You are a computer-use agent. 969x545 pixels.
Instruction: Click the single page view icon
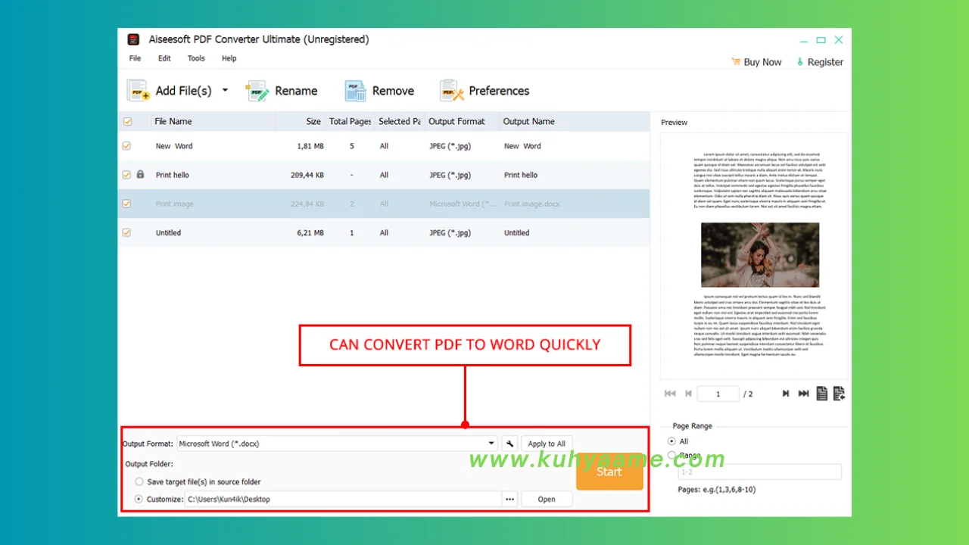[x=821, y=394]
